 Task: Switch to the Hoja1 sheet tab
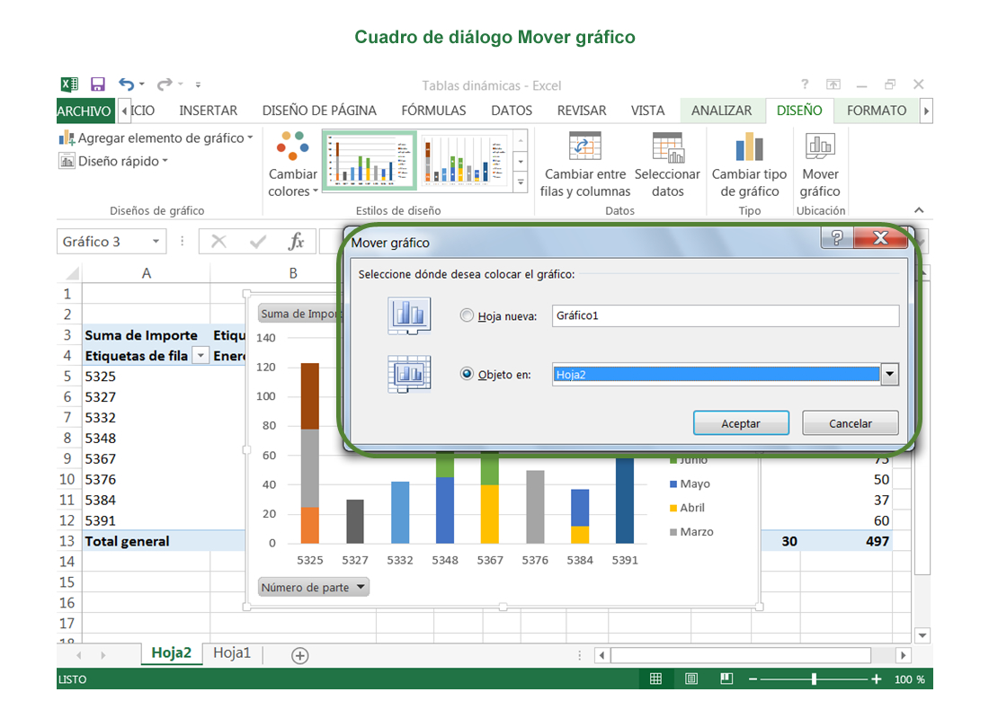[x=231, y=653]
